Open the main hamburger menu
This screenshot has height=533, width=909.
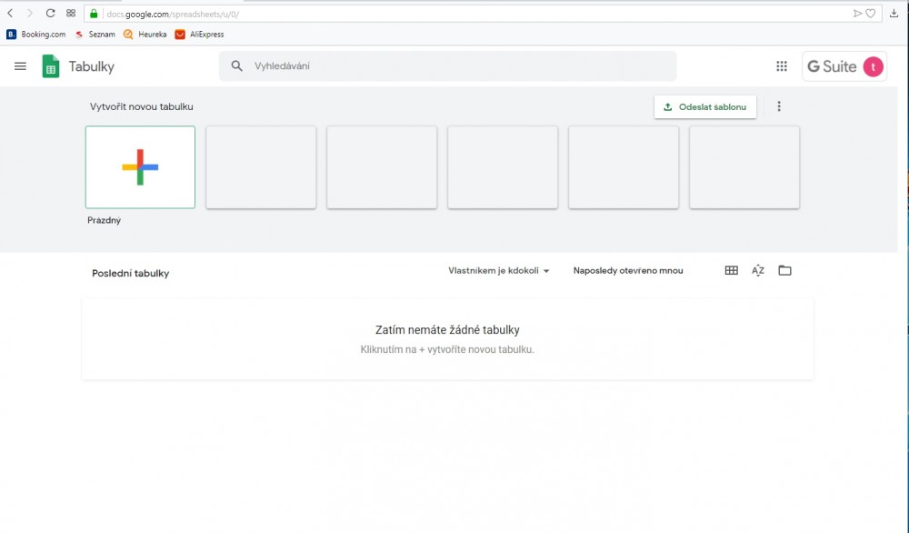point(20,66)
